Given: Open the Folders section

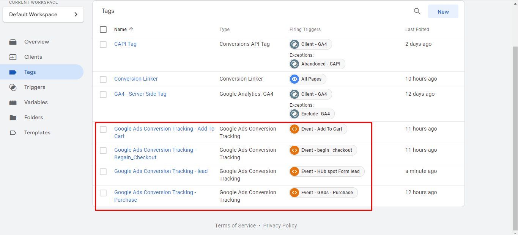Looking at the screenshot, I should tap(33, 118).
